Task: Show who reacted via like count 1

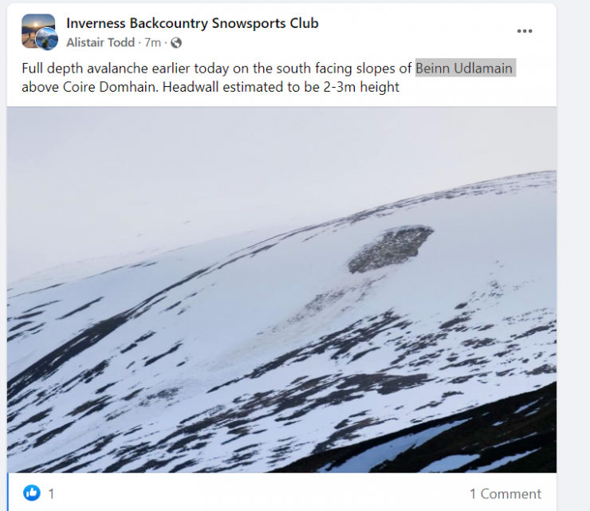Action: click(x=51, y=493)
